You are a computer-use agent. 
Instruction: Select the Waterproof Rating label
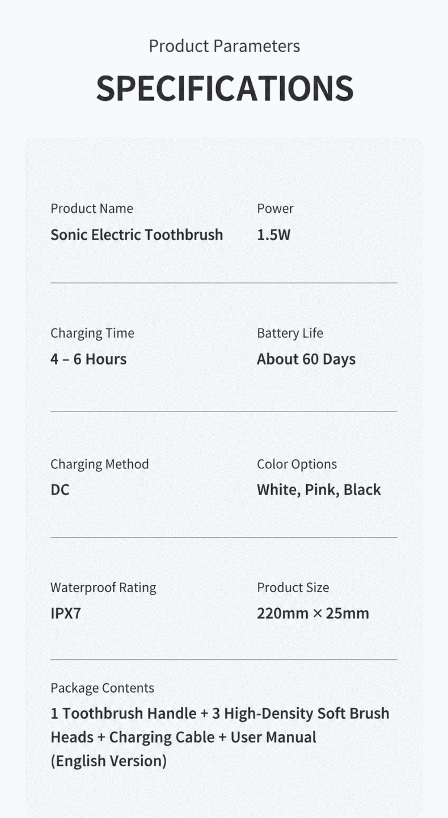(x=103, y=588)
